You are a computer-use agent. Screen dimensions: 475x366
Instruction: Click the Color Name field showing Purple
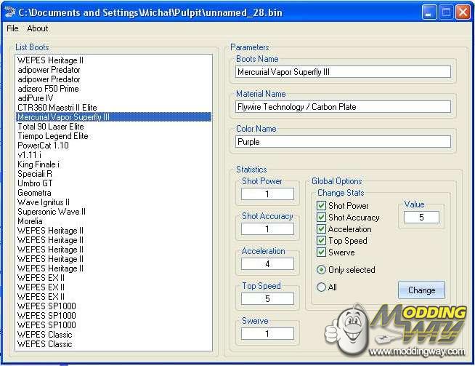(343, 142)
